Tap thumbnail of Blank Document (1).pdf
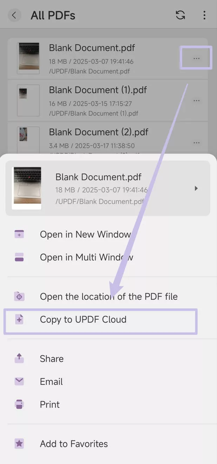The height and width of the screenshot is (464, 217). click(29, 101)
